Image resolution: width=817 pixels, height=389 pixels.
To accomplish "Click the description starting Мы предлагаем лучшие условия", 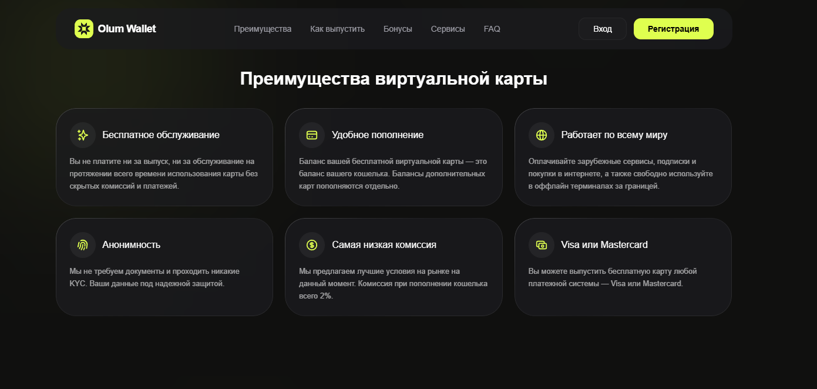I will [394, 283].
